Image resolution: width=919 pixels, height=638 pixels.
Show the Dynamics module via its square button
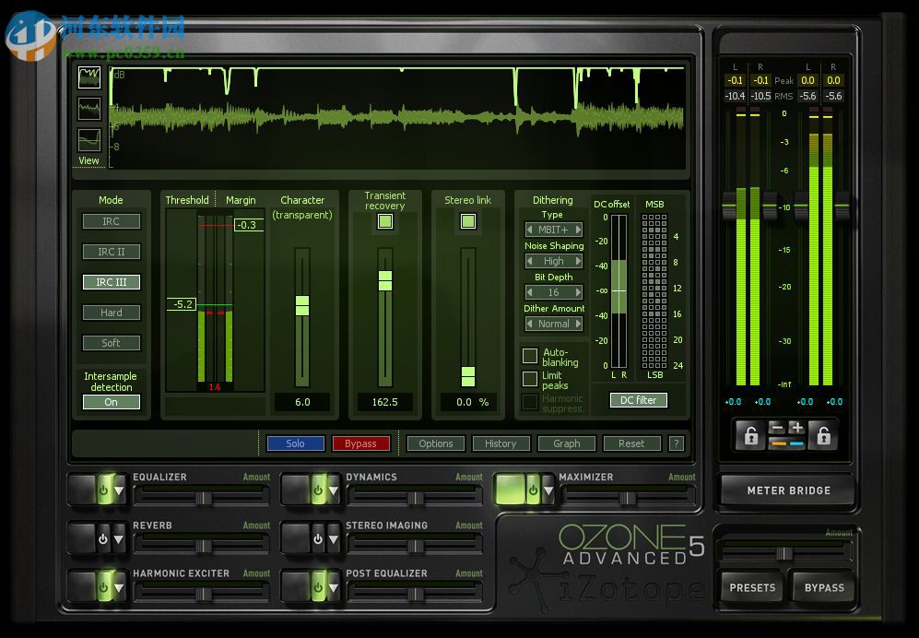click(x=297, y=490)
